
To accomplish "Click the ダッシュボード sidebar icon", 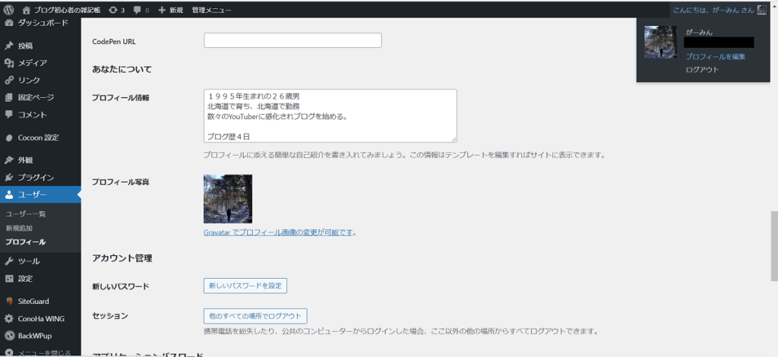I will [x=8, y=23].
